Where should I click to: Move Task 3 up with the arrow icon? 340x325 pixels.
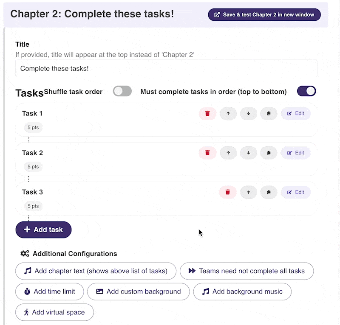pyautogui.click(x=249, y=192)
